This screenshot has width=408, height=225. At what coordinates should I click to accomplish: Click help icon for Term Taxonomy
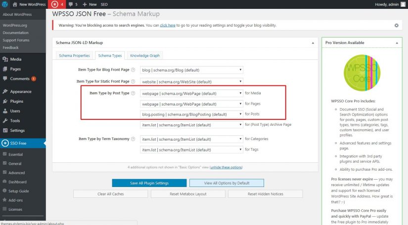[133, 139]
